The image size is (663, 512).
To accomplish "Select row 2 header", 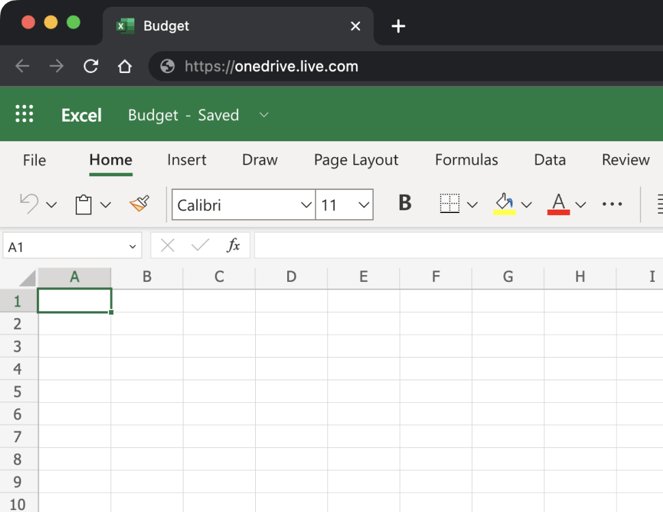I will [x=18, y=324].
